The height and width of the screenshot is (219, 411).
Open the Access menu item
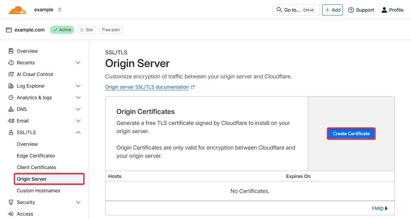click(x=25, y=214)
